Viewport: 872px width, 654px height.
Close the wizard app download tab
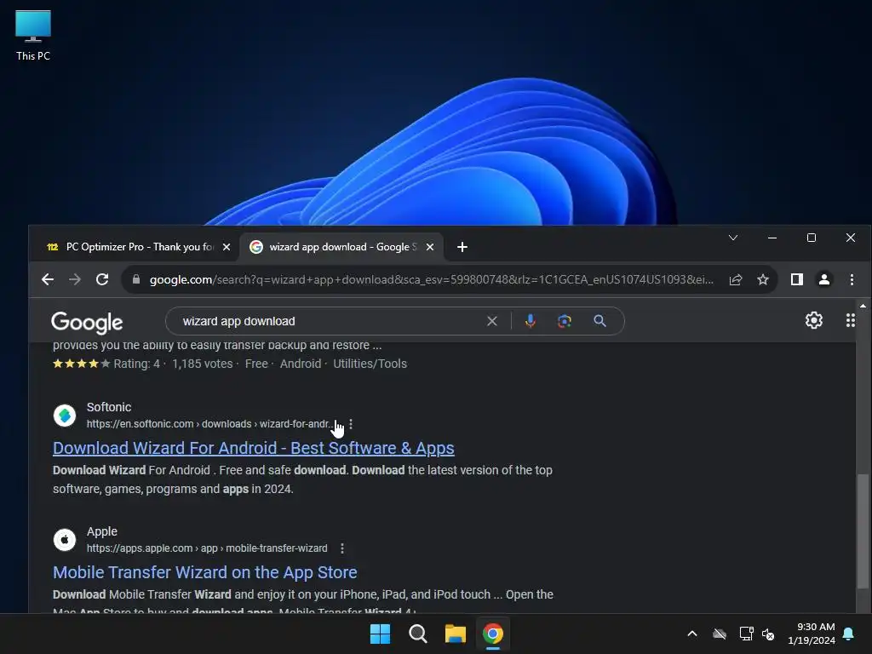(x=430, y=247)
